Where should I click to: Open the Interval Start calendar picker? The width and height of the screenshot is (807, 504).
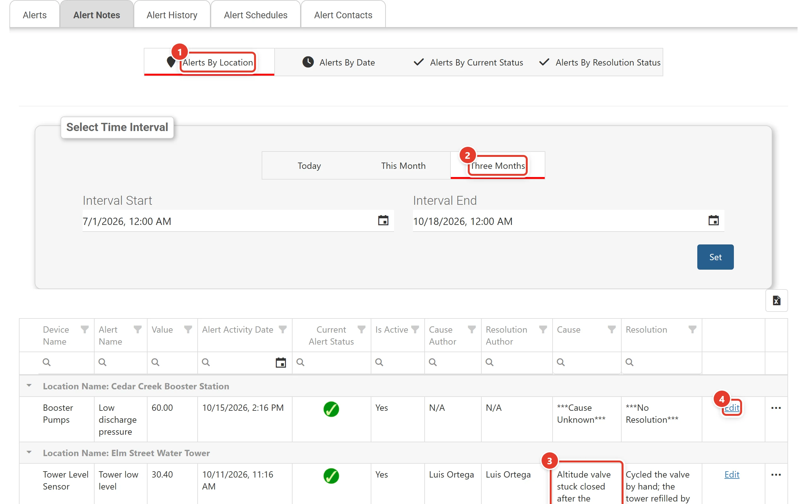tap(383, 221)
